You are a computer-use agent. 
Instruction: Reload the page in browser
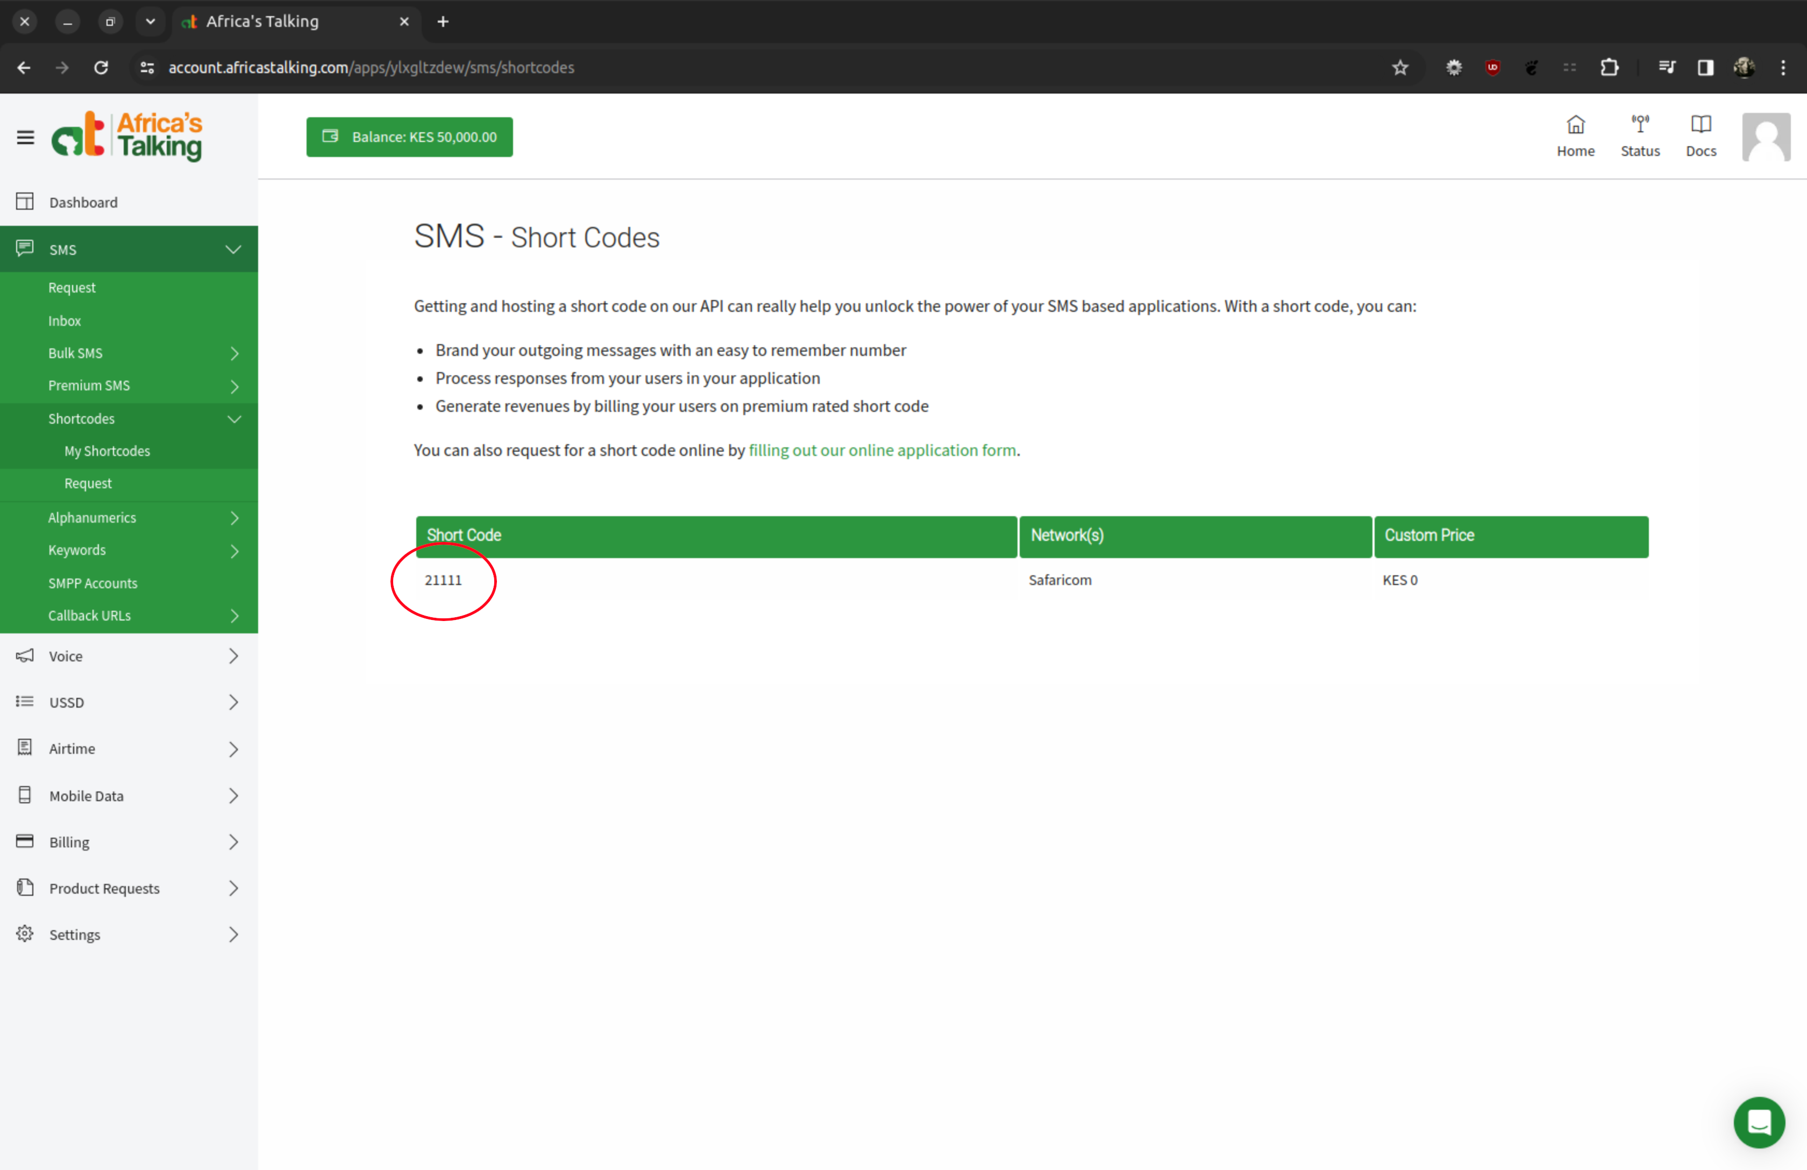(101, 68)
